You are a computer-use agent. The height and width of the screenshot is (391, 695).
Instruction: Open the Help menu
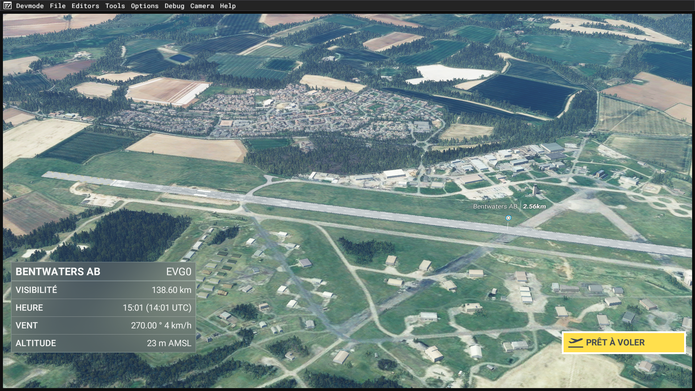point(227,6)
